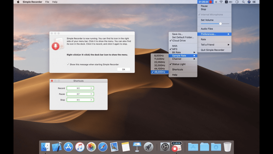Choose the 22,050Hz sample rate
This screenshot has width=273, height=154.
pyautogui.click(x=159, y=62)
